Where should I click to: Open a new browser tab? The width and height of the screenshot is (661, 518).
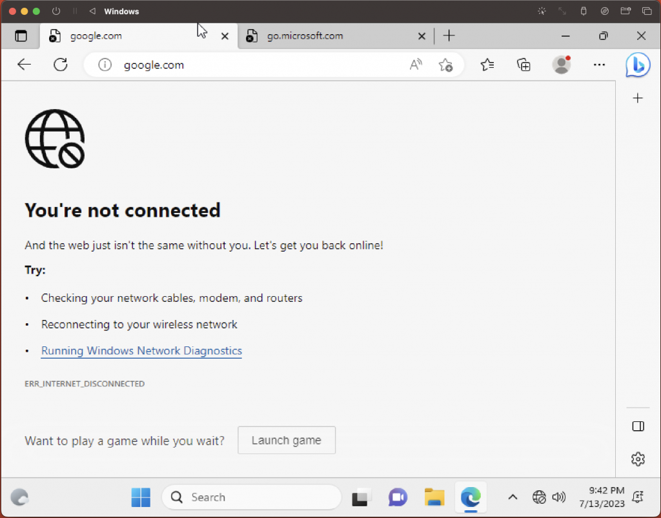tap(449, 36)
